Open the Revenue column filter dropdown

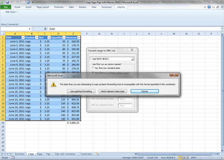tap(79, 37)
